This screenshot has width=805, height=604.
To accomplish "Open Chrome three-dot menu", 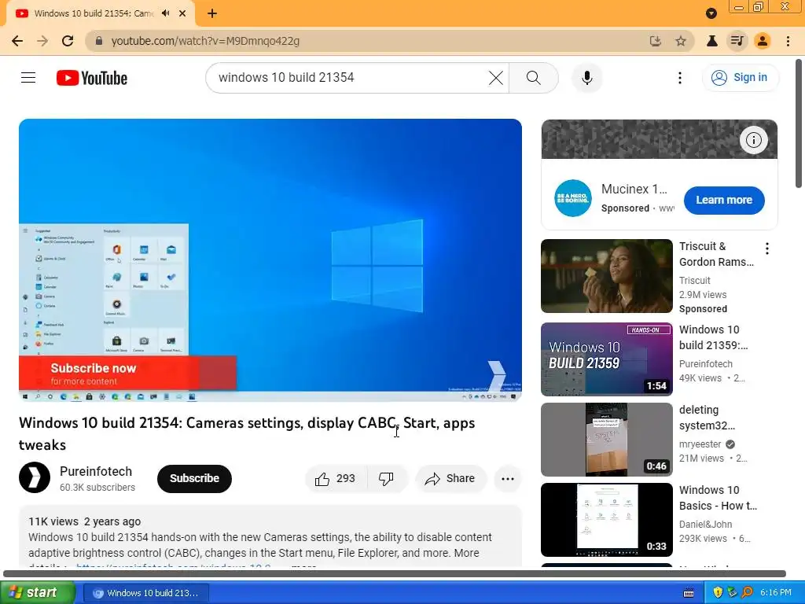I will (x=788, y=41).
